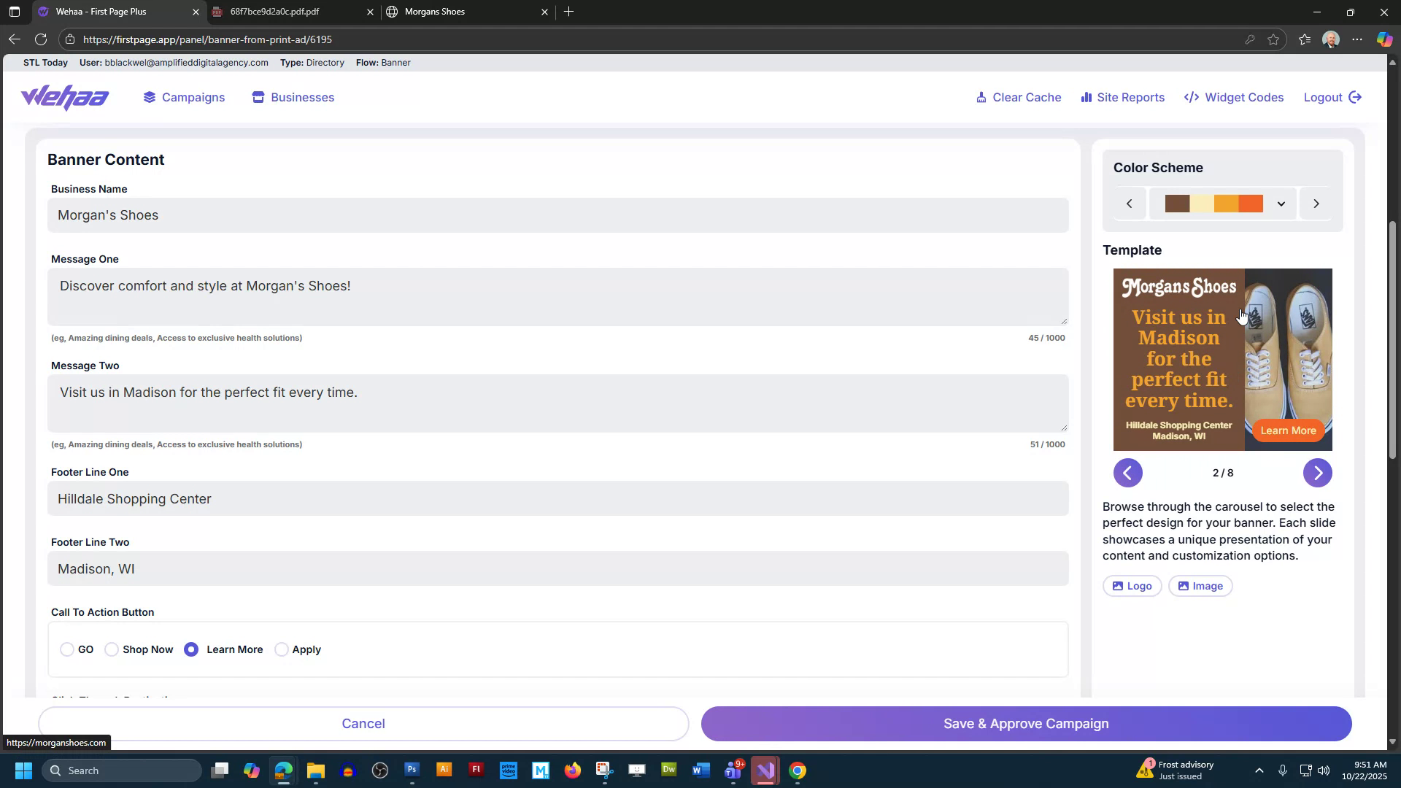Select the brown and orange color scheme

[1213, 204]
